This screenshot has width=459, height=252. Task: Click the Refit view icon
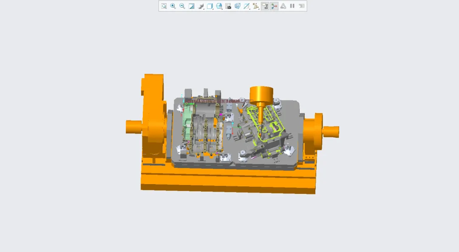[164, 6]
